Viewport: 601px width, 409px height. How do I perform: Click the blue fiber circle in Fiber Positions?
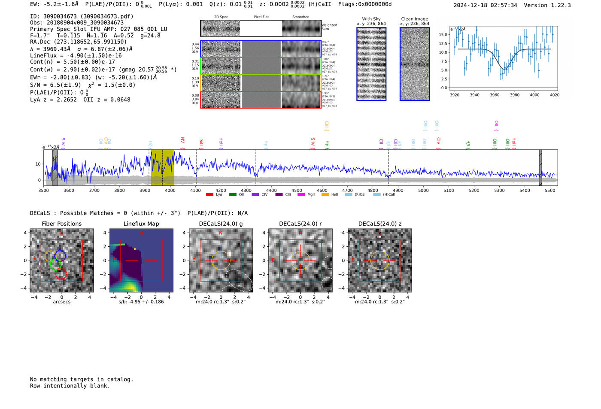[60, 255]
